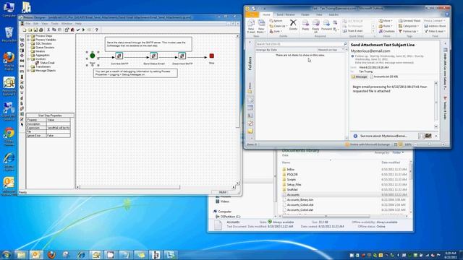This screenshot has width=463, height=260.
Task: Expand the Process Steps tree node
Action: tap(28, 36)
